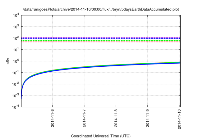Screen dimensions: 199x139
Task: Click the 10^-1 y-axis label
Action: tap(16, 73)
